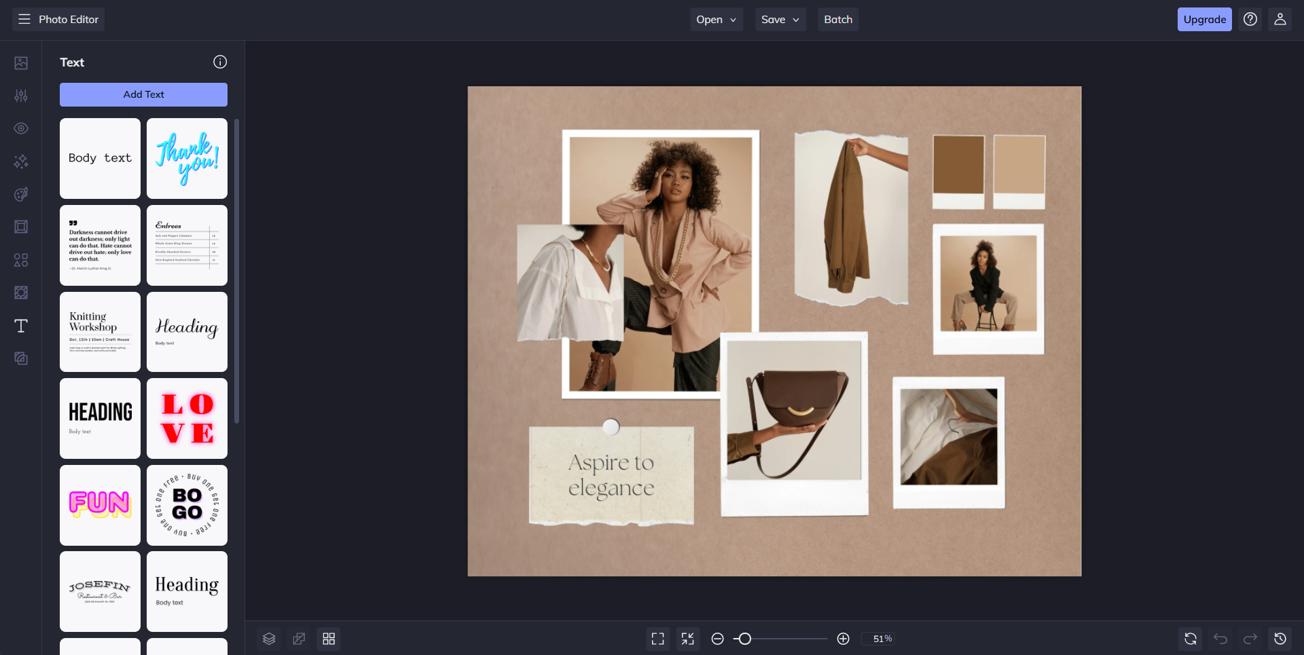Select the 'Knitting Workshop' text template
This screenshot has height=655, width=1304.
coord(100,332)
